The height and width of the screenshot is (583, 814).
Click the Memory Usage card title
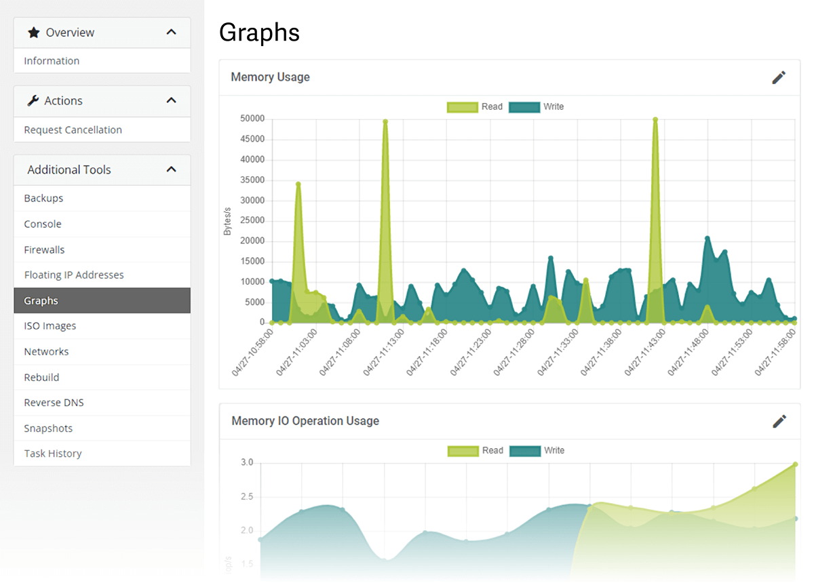270,77
